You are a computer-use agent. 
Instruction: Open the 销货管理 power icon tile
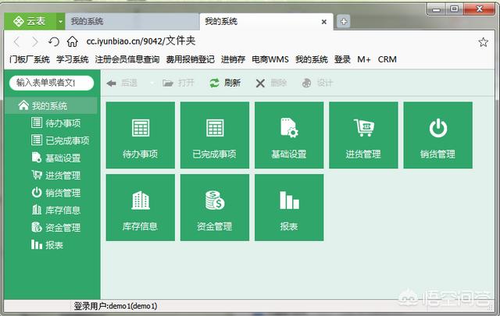tap(437, 135)
